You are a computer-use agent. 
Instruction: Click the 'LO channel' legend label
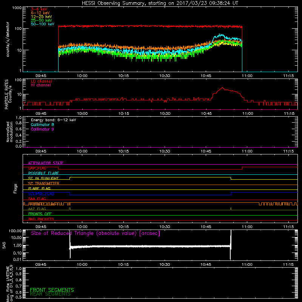(42, 81)
